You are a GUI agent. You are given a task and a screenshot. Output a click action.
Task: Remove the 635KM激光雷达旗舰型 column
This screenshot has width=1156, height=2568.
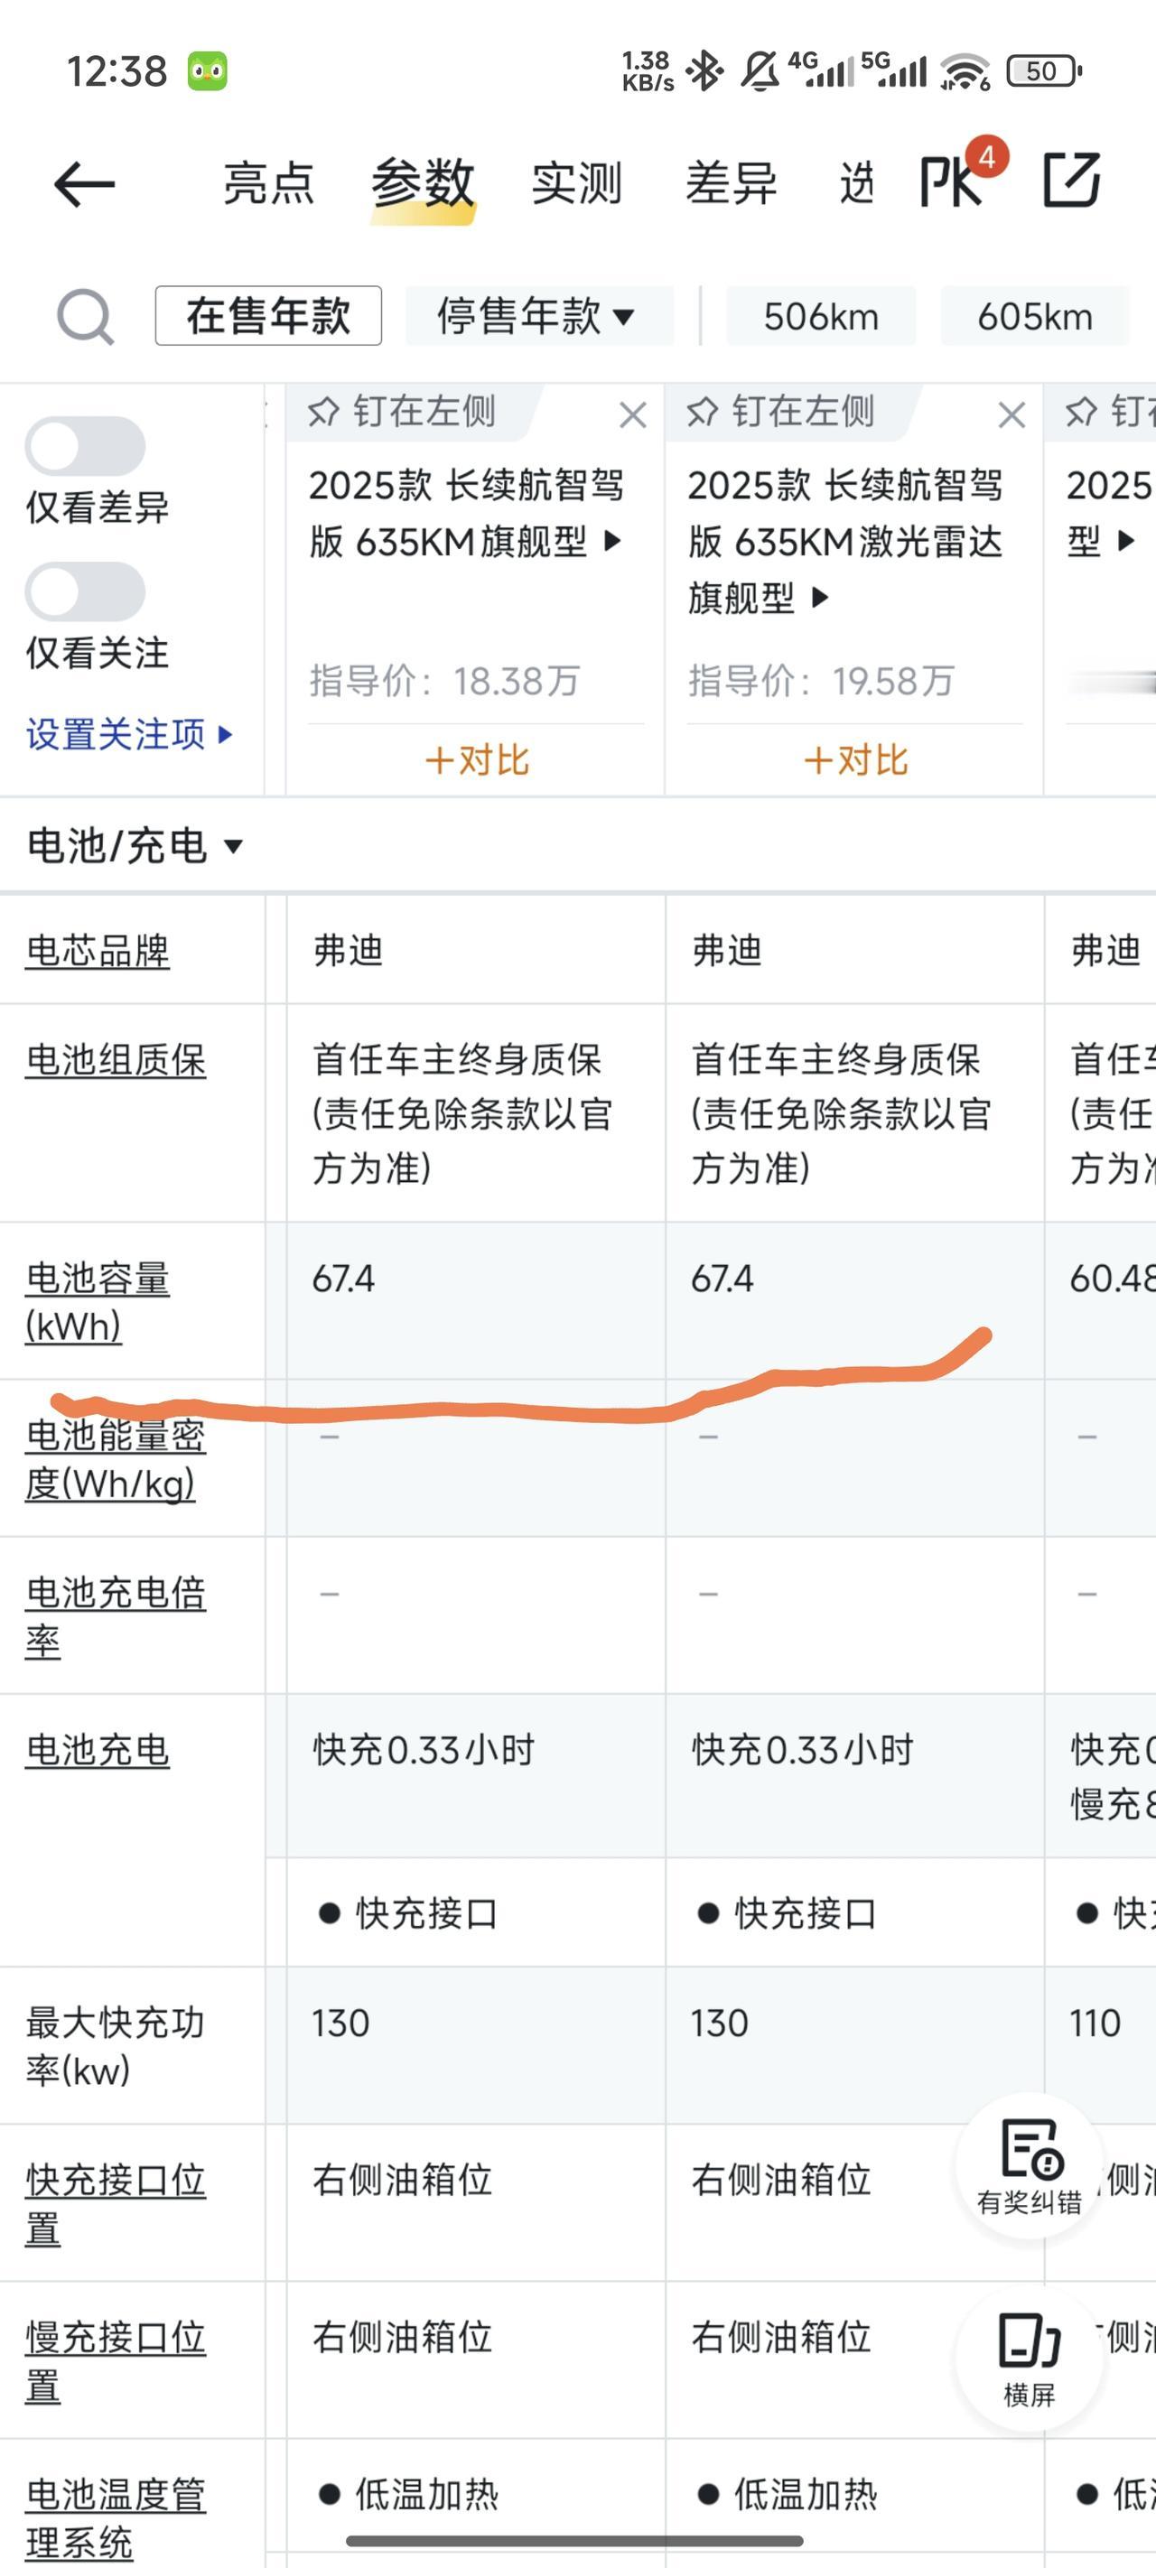[x=1011, y=414]
